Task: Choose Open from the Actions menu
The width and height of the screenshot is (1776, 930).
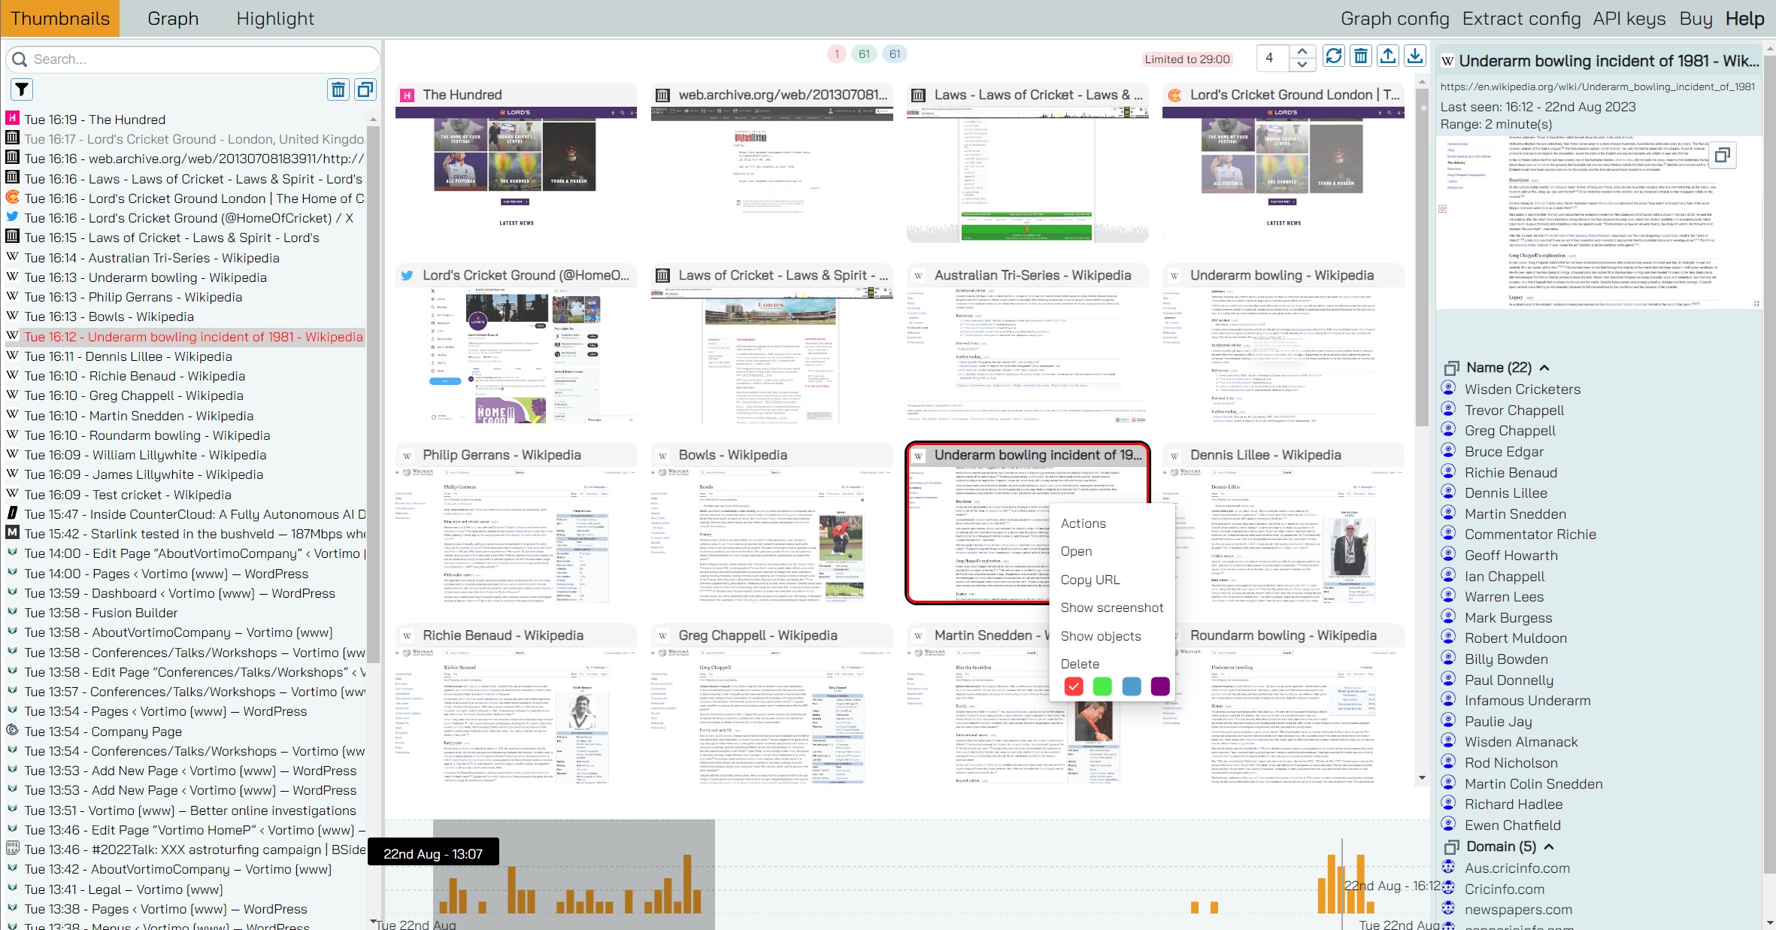Action: pyautogui.click(x=1076, y=551)
